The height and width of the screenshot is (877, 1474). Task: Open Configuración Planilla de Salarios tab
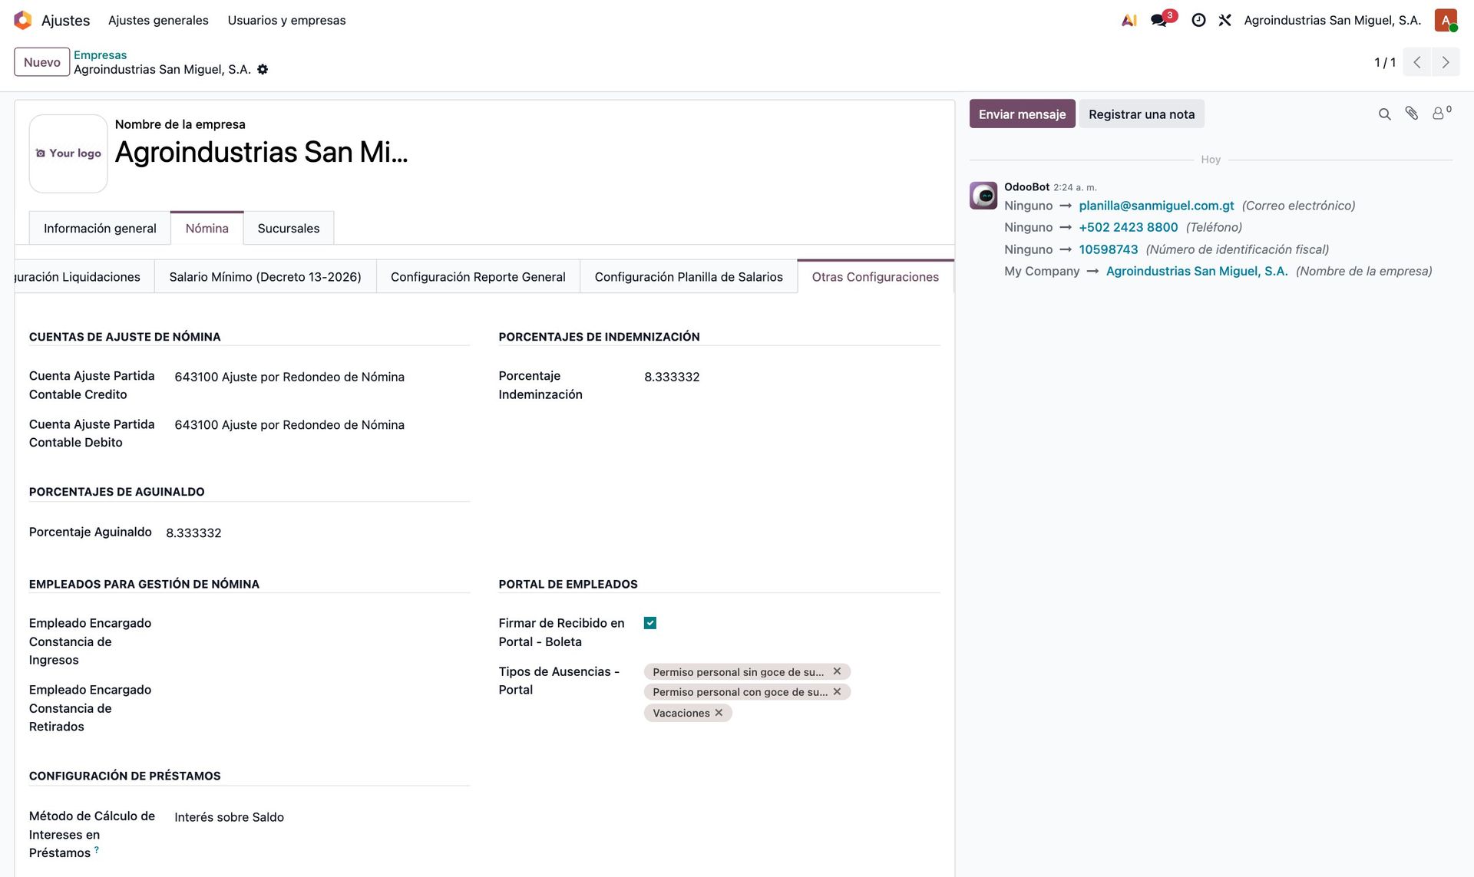pyautogui.click(x=689, y=277)
